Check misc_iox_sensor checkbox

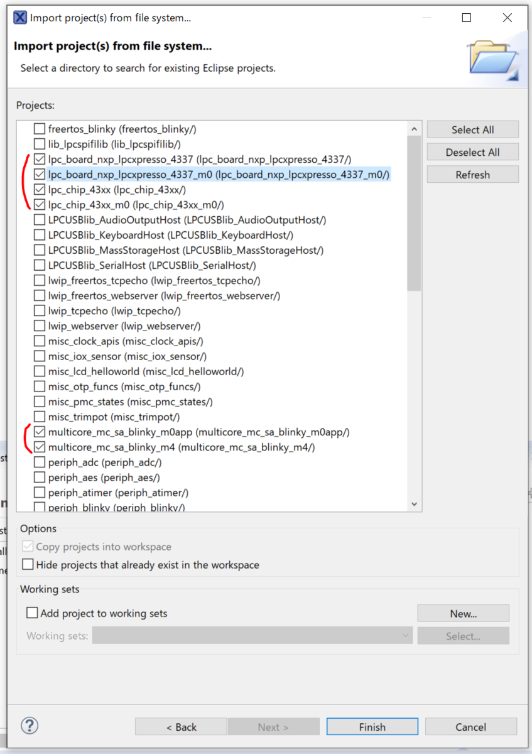40,356
